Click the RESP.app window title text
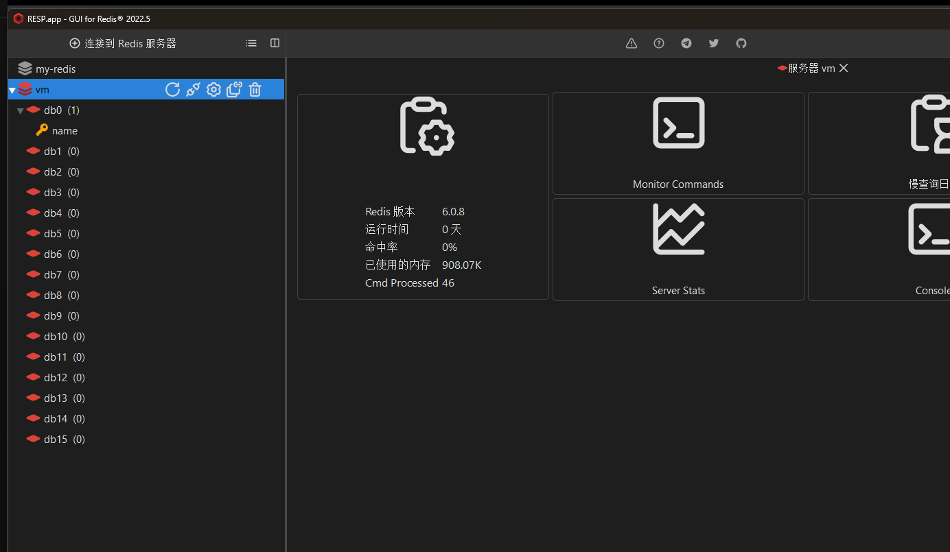 click(x=89, y=19)
